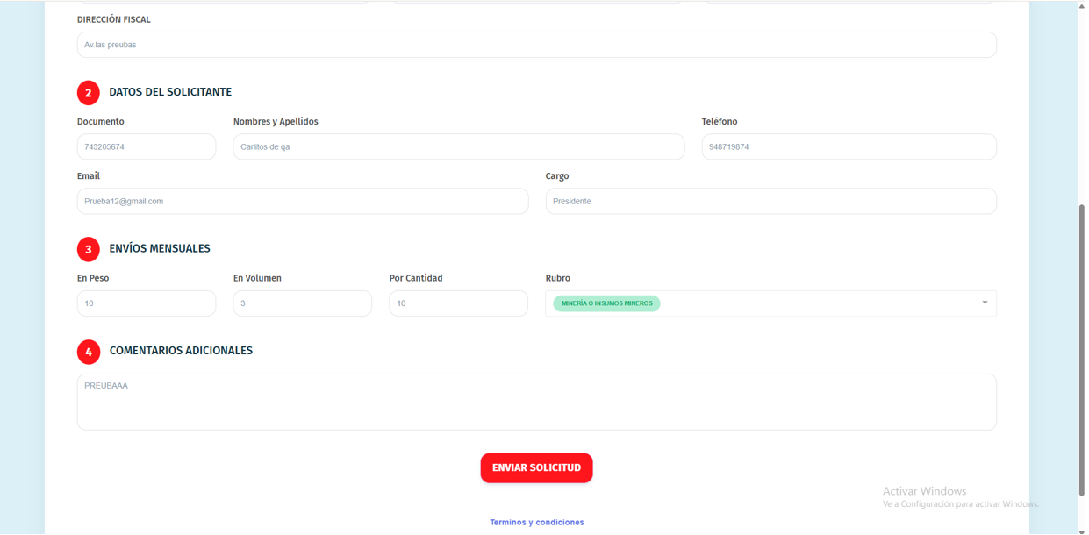Select the En Volumen input field
The height and width of the screenshot is (535, 1089).
coord(302,303)
